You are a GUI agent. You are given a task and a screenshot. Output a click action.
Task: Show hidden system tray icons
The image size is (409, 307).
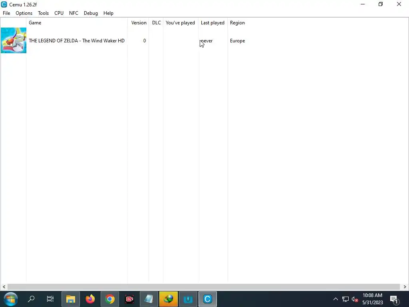tap(336, 299)
